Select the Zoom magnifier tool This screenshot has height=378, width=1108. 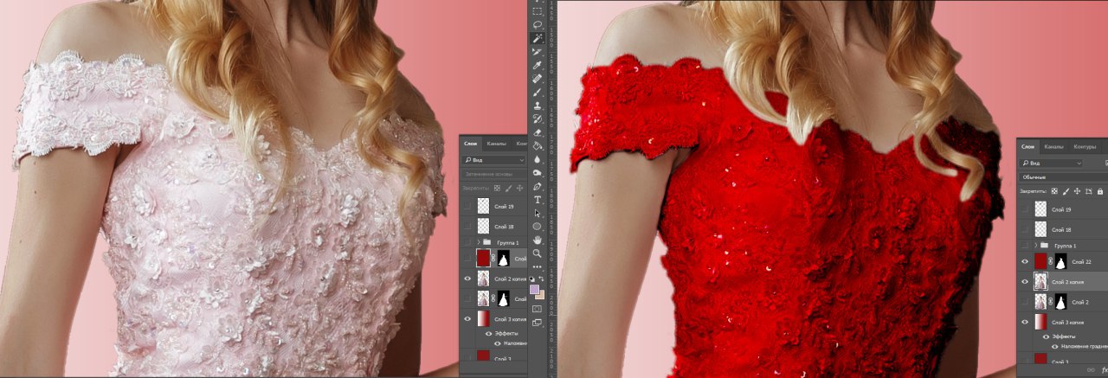pos(537,253)
